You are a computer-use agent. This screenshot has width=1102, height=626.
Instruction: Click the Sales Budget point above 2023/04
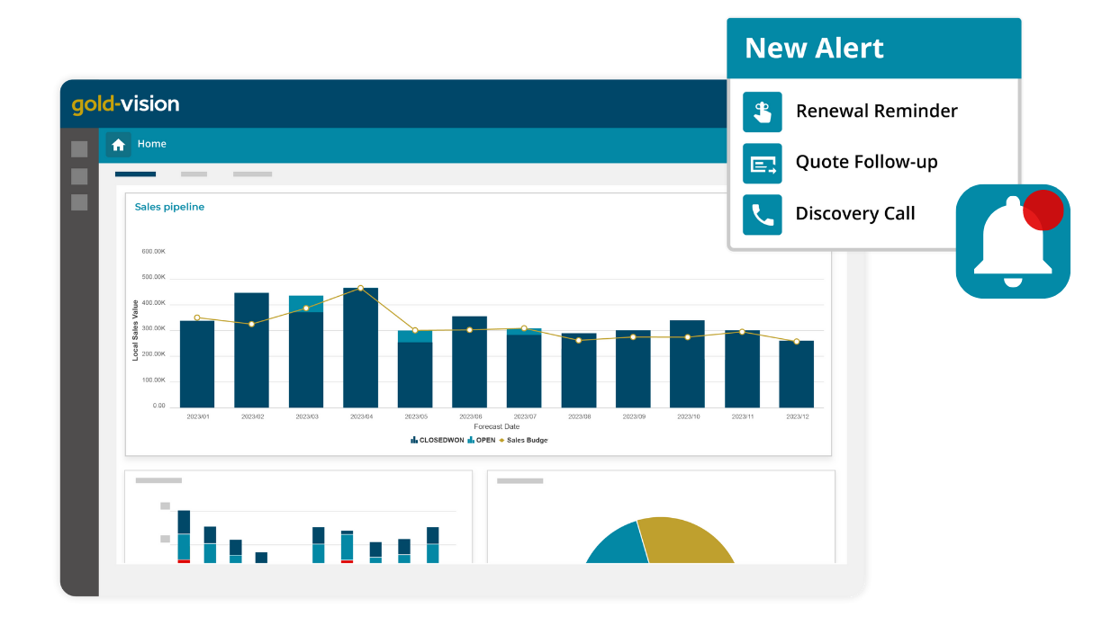click(360, 288)
